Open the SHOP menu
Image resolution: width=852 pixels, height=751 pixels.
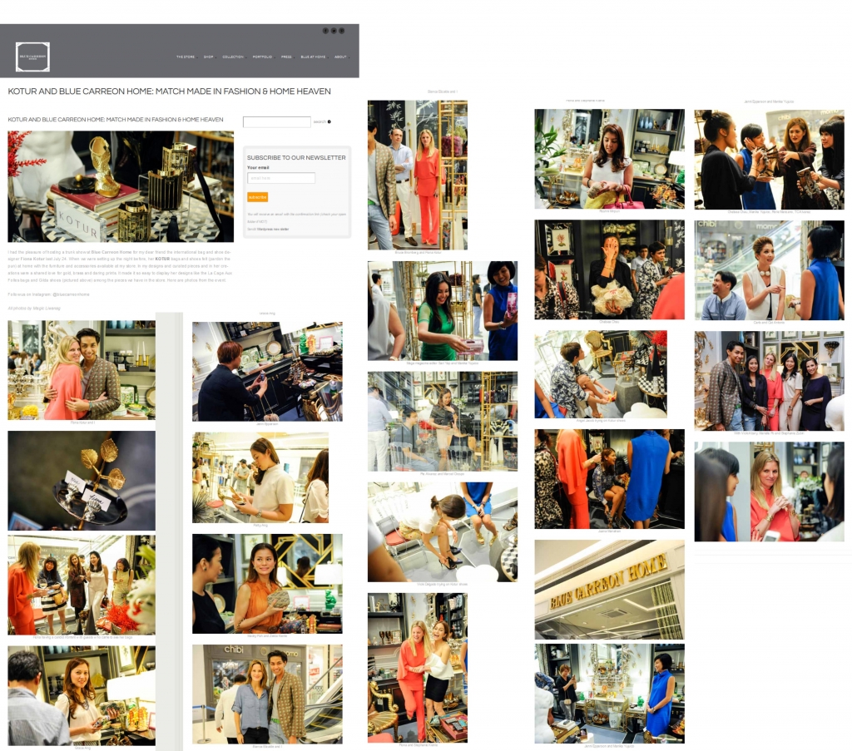click(x=209, y=57)
